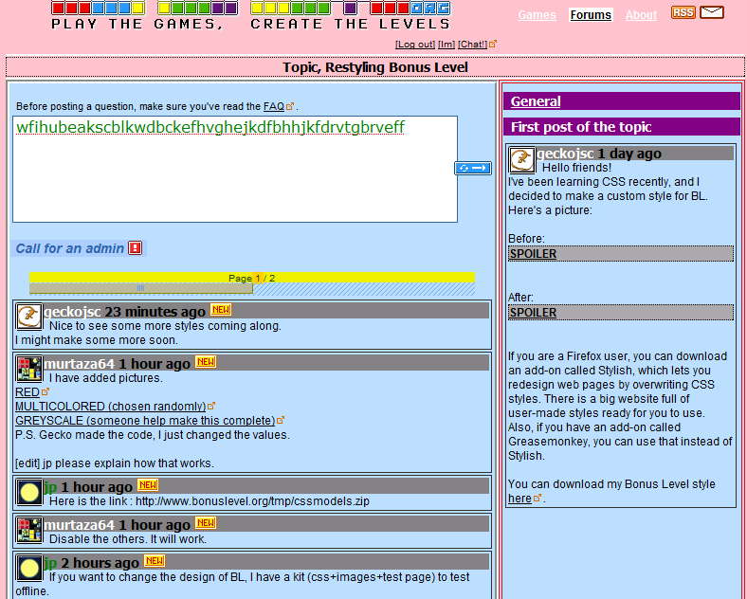Open the external link icon after 'here'

click(537, 498)
